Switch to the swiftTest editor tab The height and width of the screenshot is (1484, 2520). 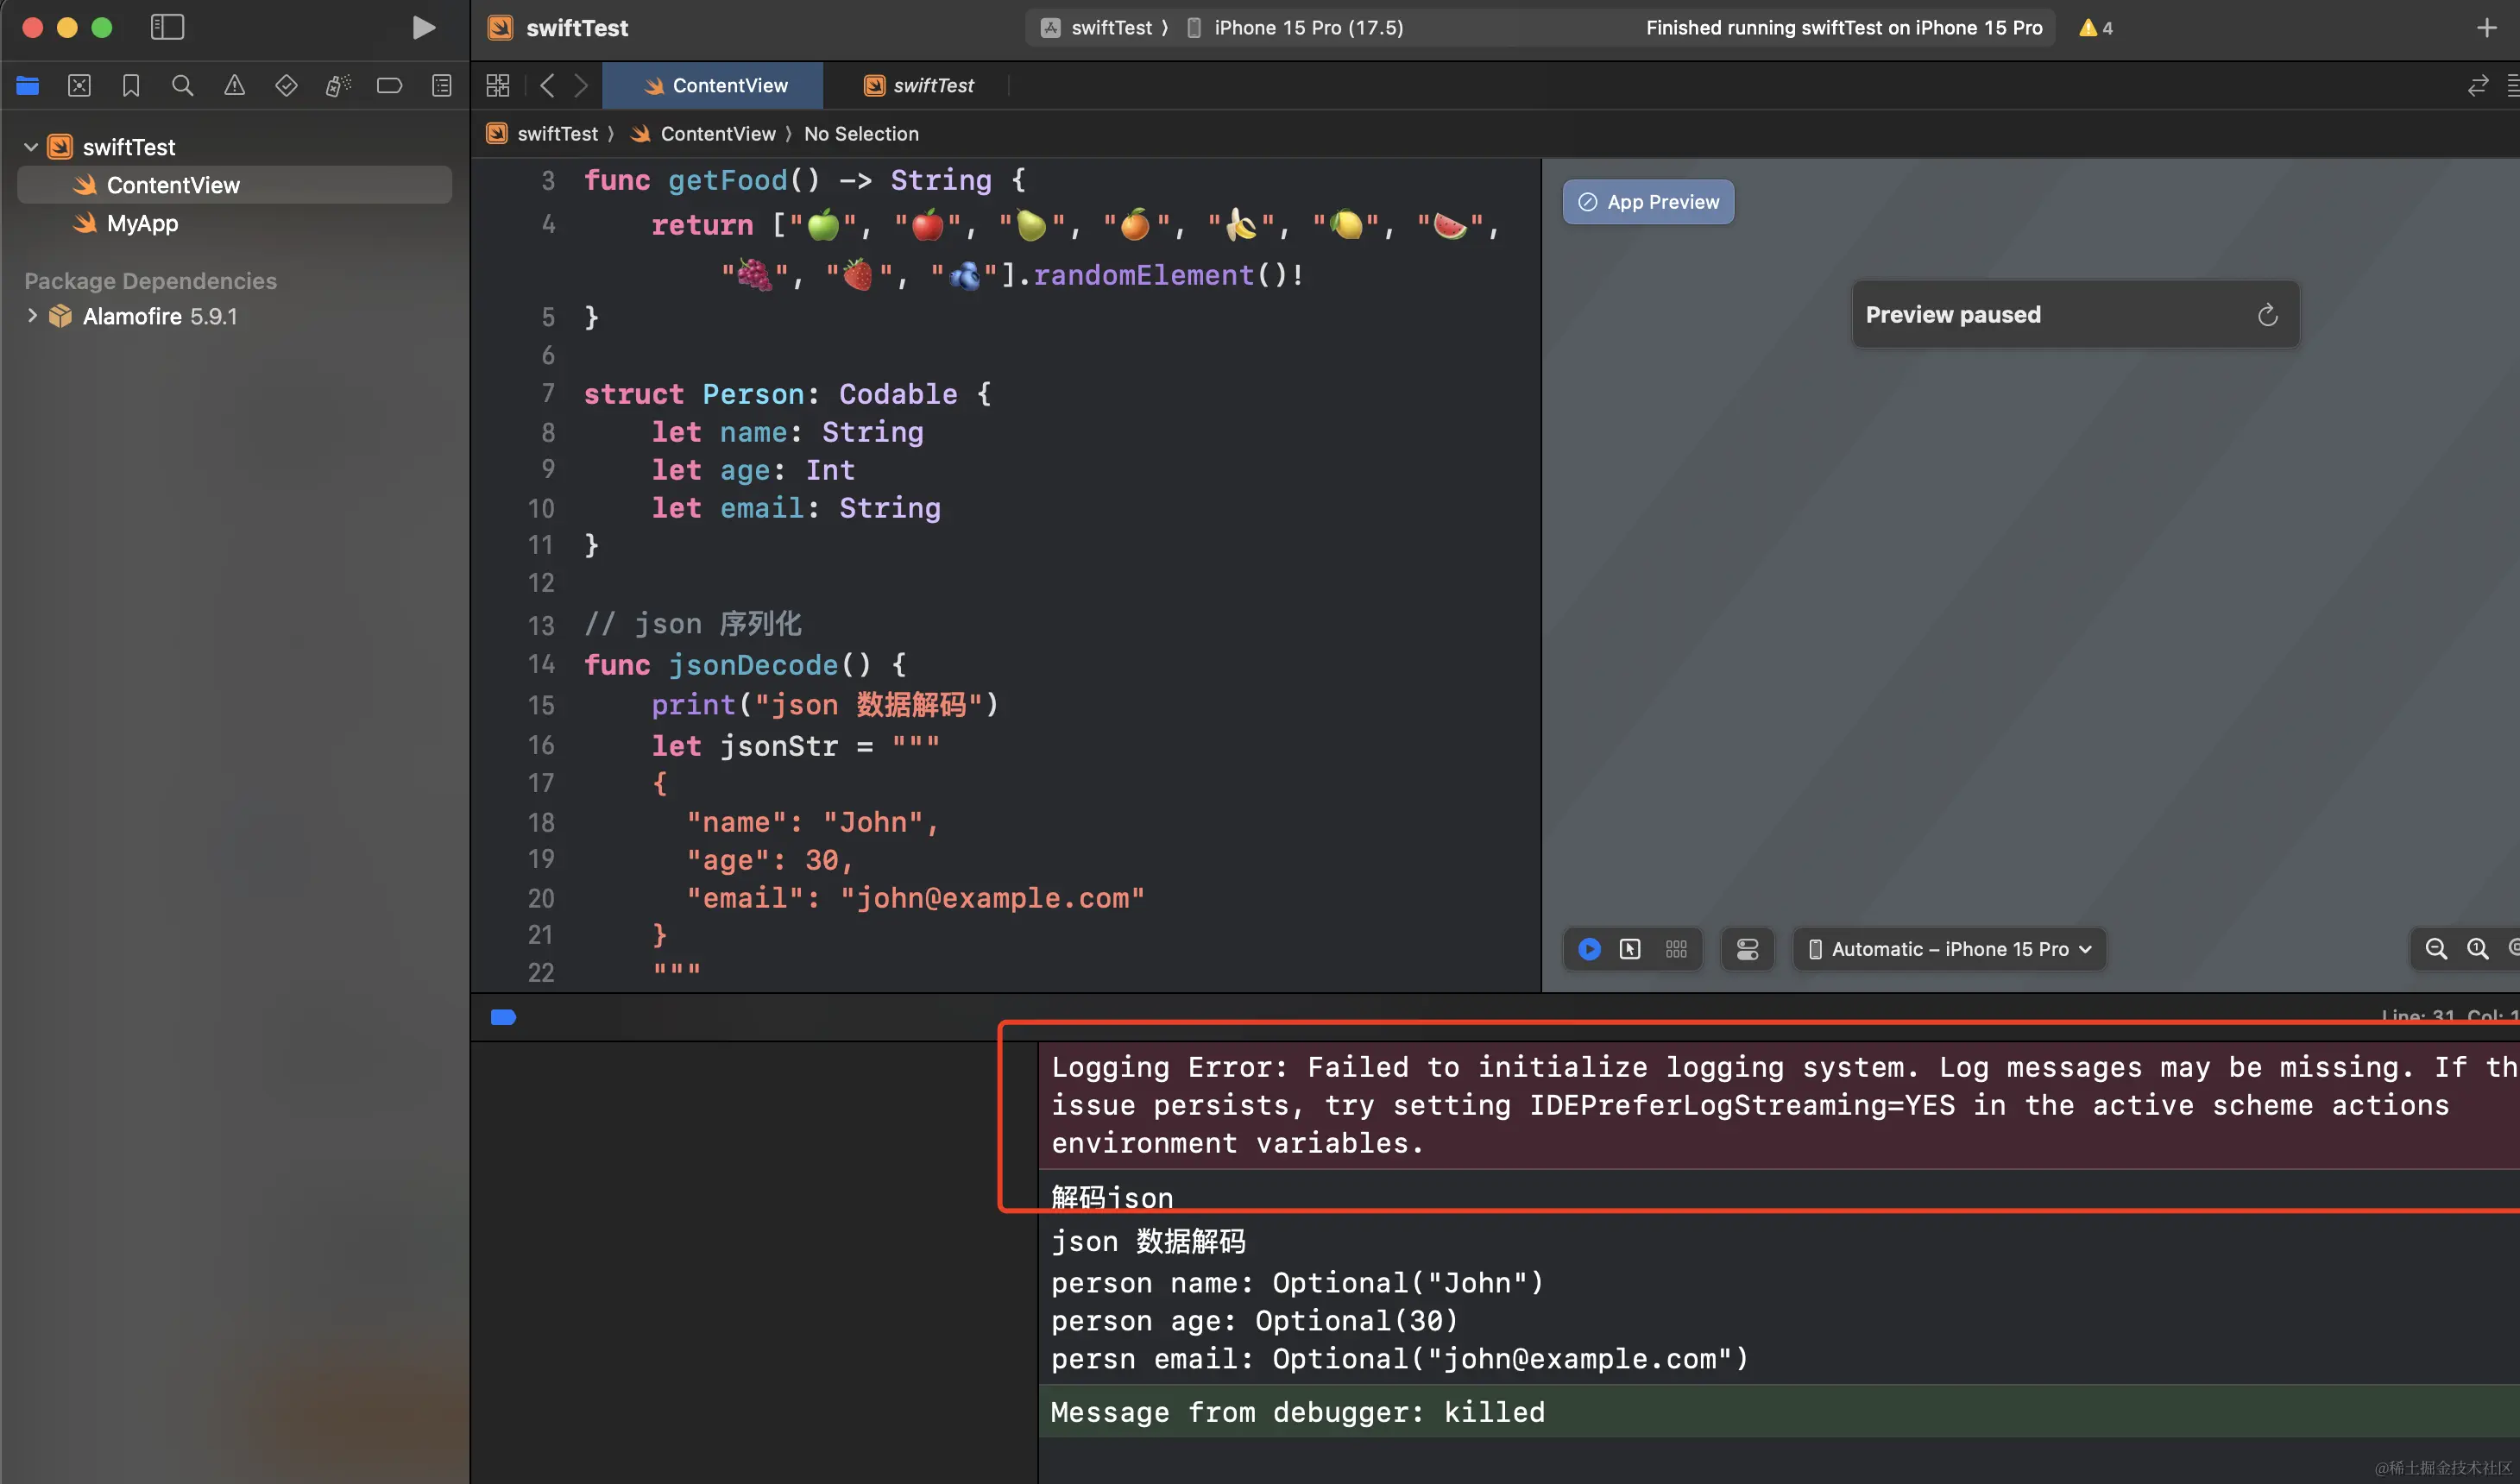point(918,86)
